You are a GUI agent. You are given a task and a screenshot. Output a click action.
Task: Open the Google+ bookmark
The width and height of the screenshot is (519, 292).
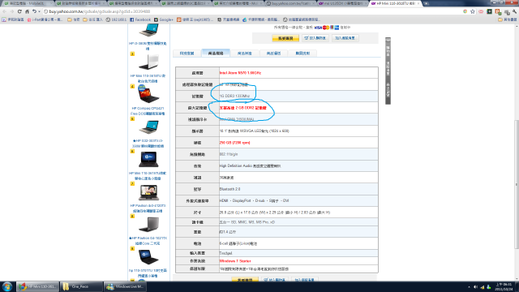click(164, 19)
